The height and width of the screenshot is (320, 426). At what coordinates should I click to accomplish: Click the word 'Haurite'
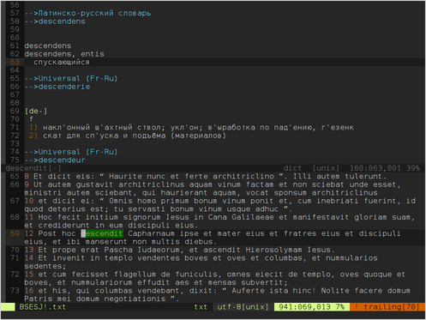click(x=125, y=177)
